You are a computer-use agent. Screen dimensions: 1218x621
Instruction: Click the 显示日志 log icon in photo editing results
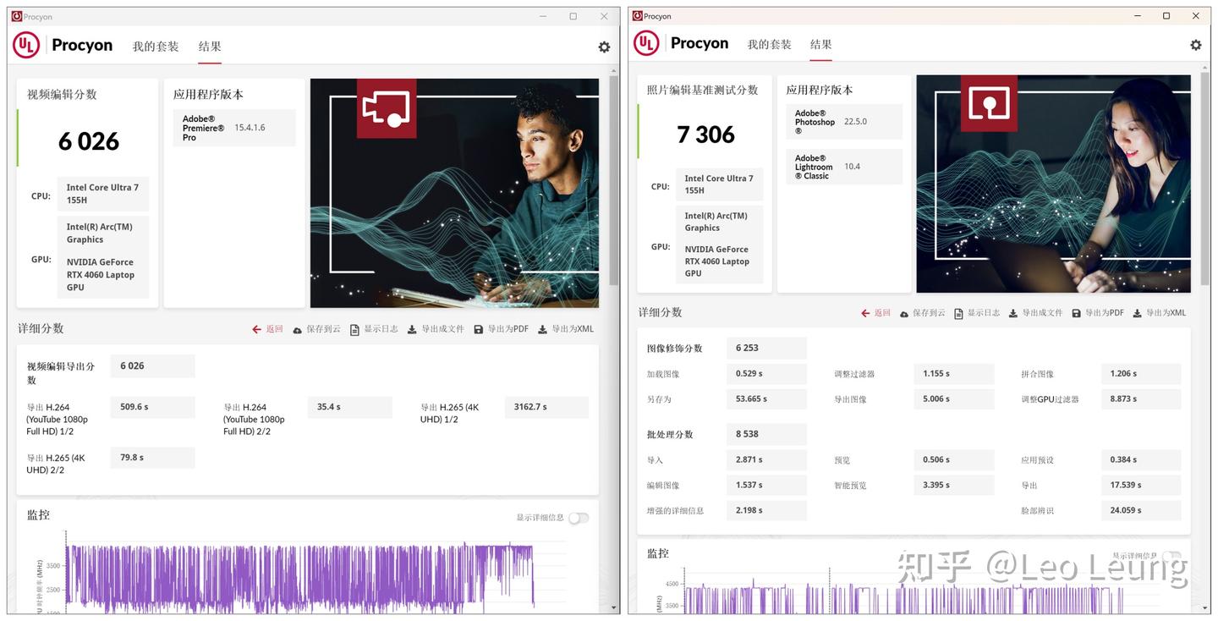point(959,312)
